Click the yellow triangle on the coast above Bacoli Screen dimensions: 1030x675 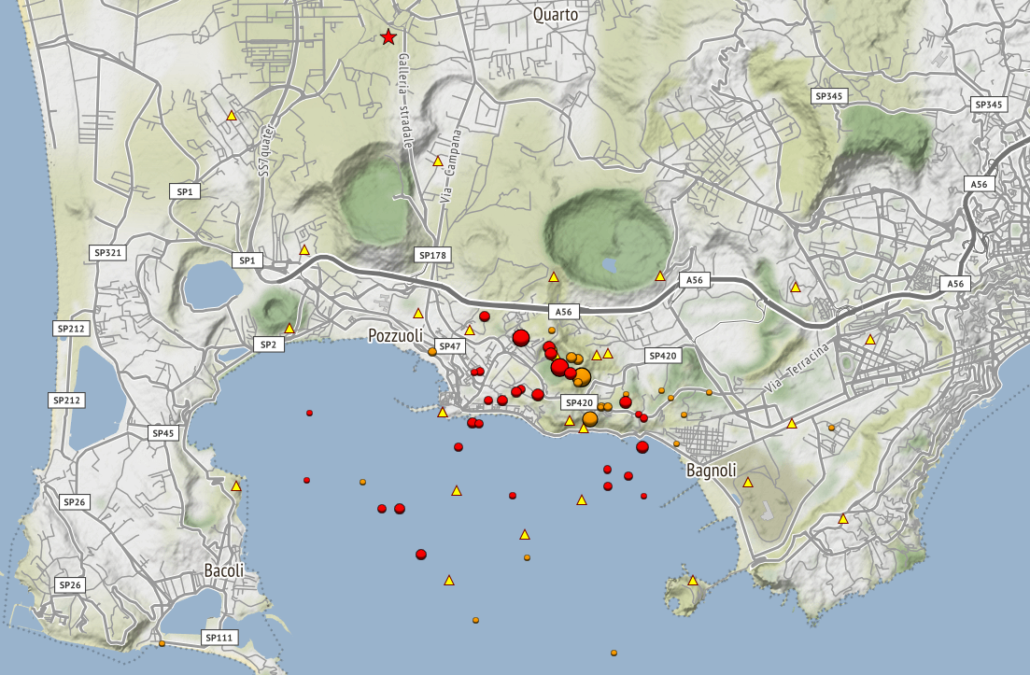(x=236, y=486)
